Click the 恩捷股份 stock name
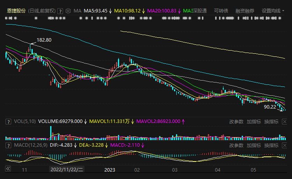Screen dimensions: 292x179 point(16,11)
